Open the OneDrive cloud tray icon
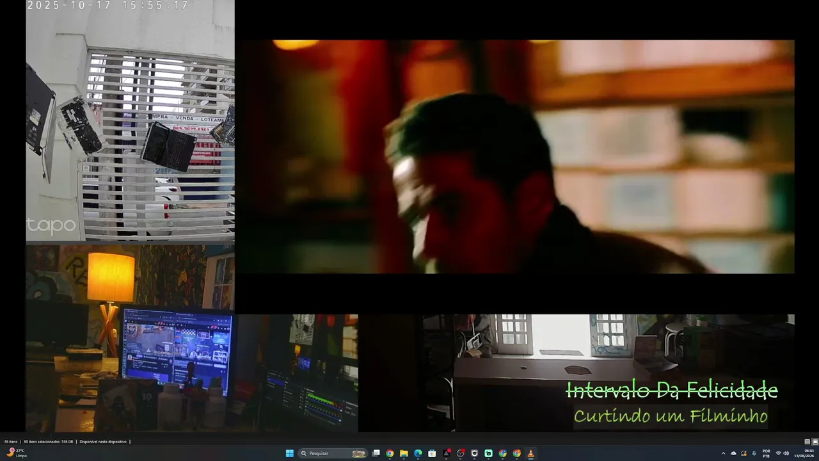This screenshot has height=461, width=819. click(734, 453)
